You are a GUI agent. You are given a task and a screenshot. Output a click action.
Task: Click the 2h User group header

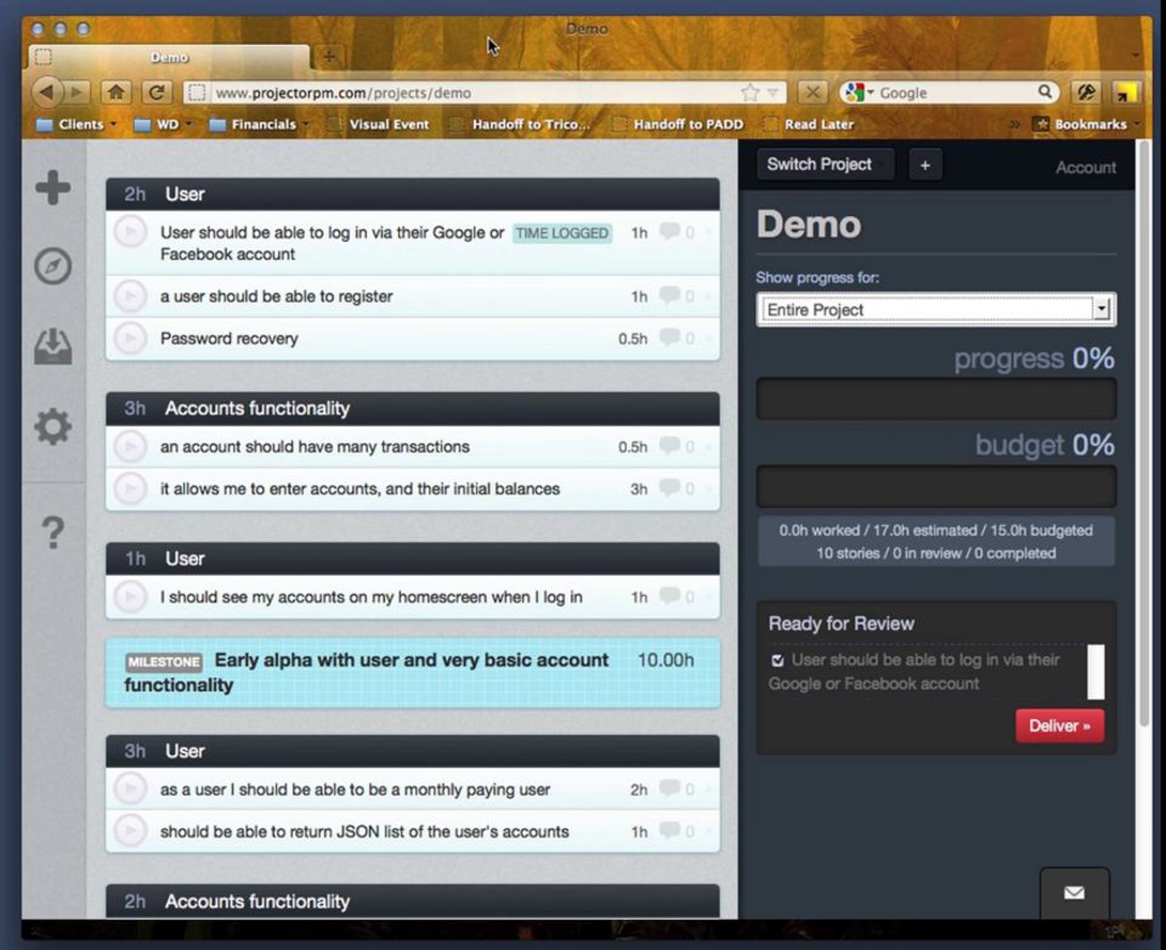[x=412, y=194]
